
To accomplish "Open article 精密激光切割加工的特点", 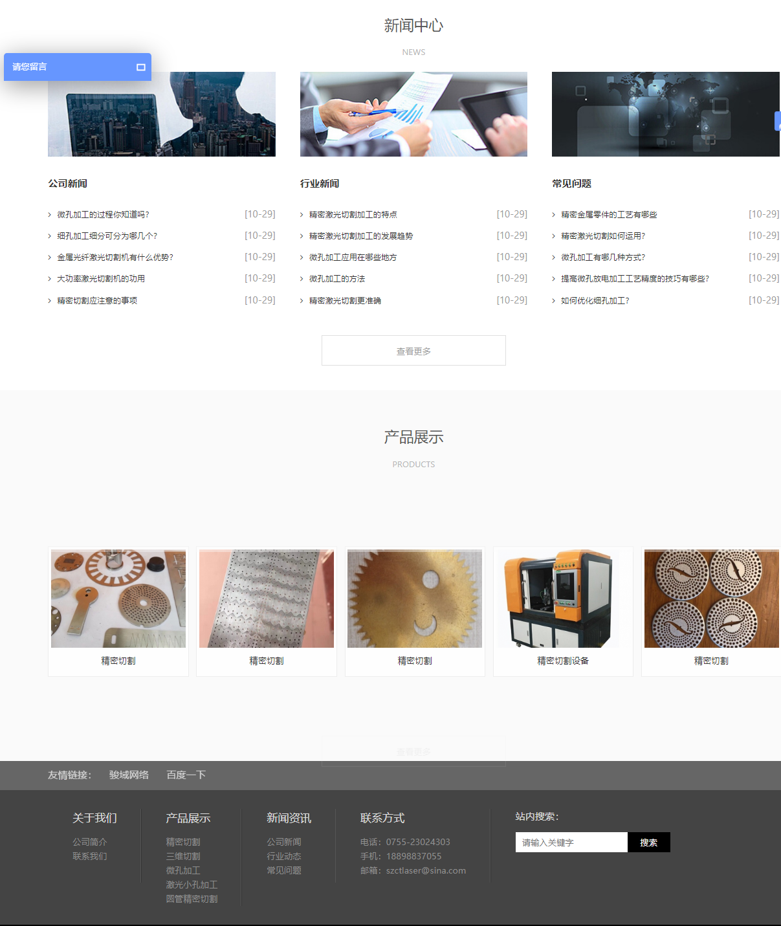I will [353, 215].
